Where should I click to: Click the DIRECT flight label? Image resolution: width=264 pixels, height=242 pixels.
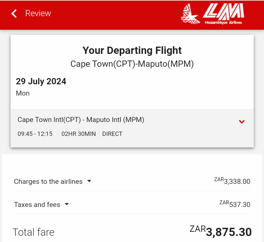pyautogui.click(x=112, y=134)
